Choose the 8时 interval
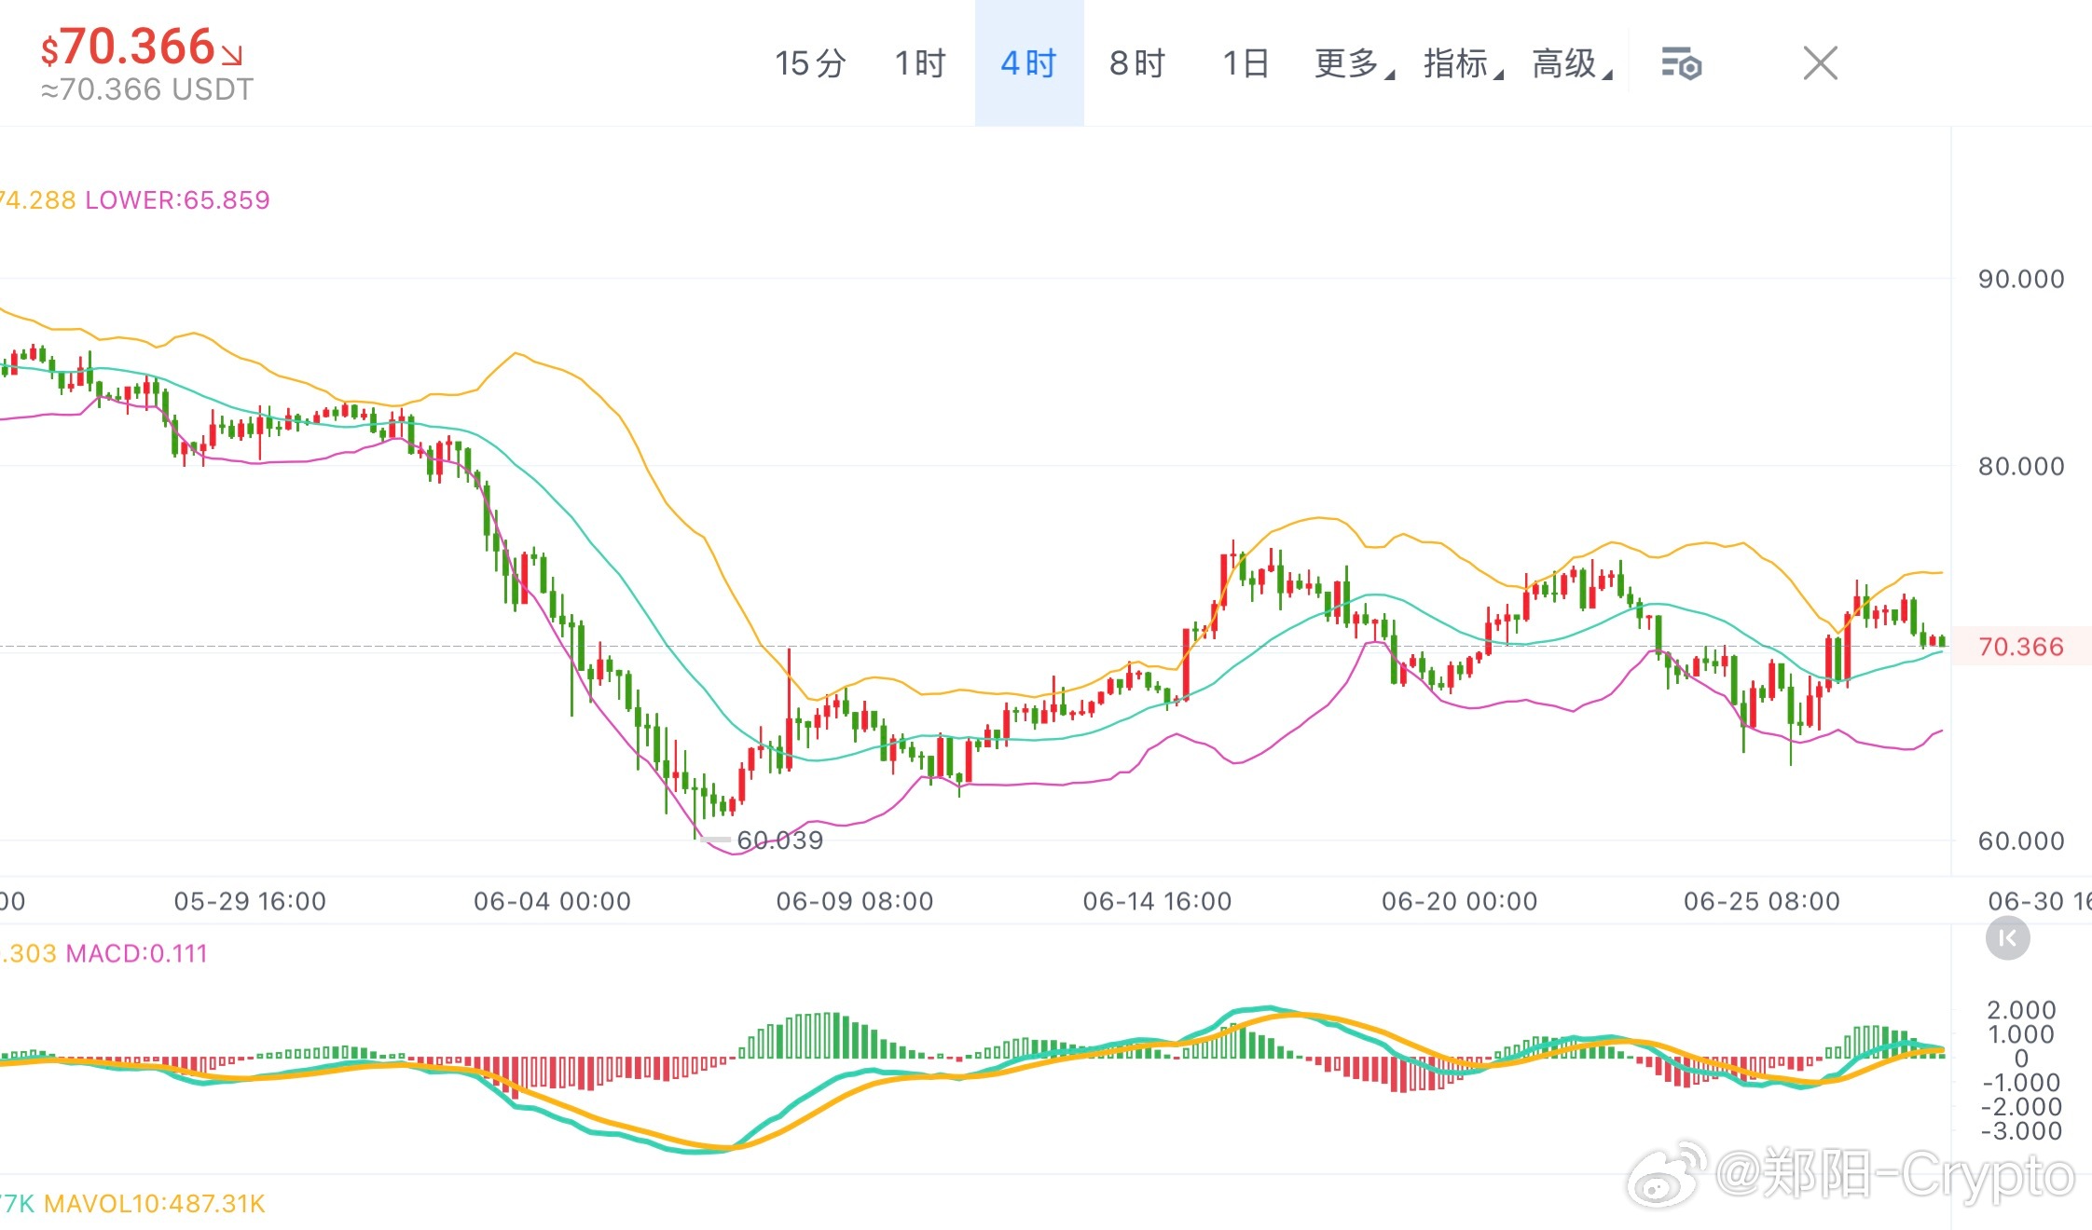Viewport: 2092px width, 1230px height. (x=1137, y=63)
